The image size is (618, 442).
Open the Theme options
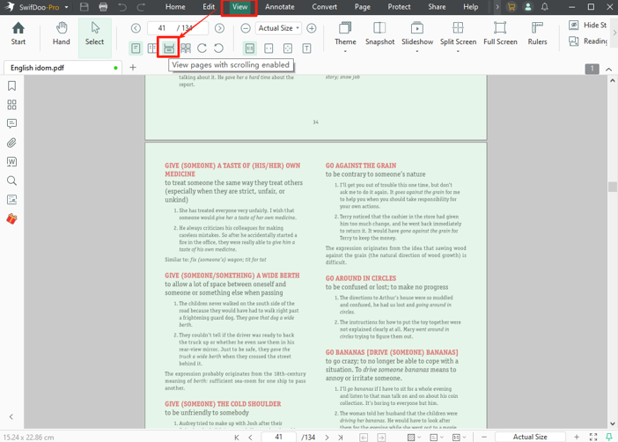[x=345, y=36]
